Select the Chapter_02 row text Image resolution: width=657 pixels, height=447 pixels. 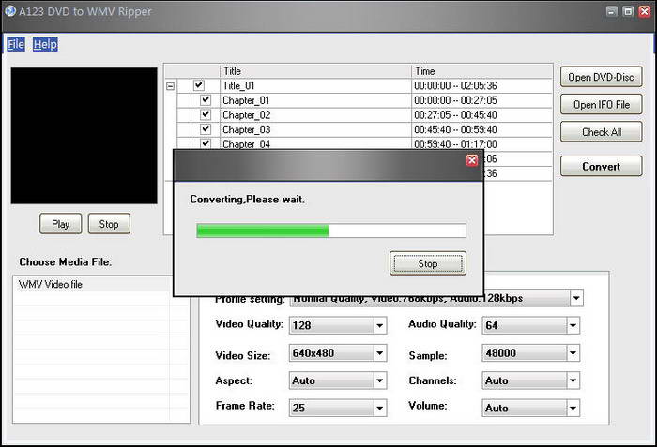point(246,114)
